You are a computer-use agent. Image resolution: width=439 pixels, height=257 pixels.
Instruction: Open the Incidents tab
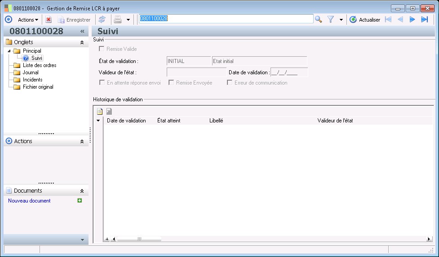pos(32,80)
